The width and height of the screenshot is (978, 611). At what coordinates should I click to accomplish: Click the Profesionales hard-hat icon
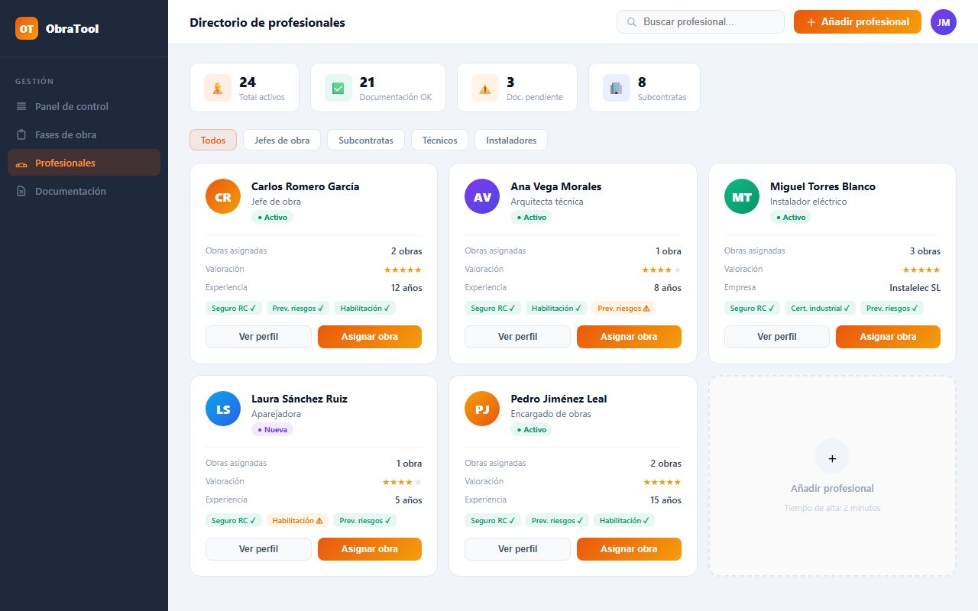click(21, 163)
